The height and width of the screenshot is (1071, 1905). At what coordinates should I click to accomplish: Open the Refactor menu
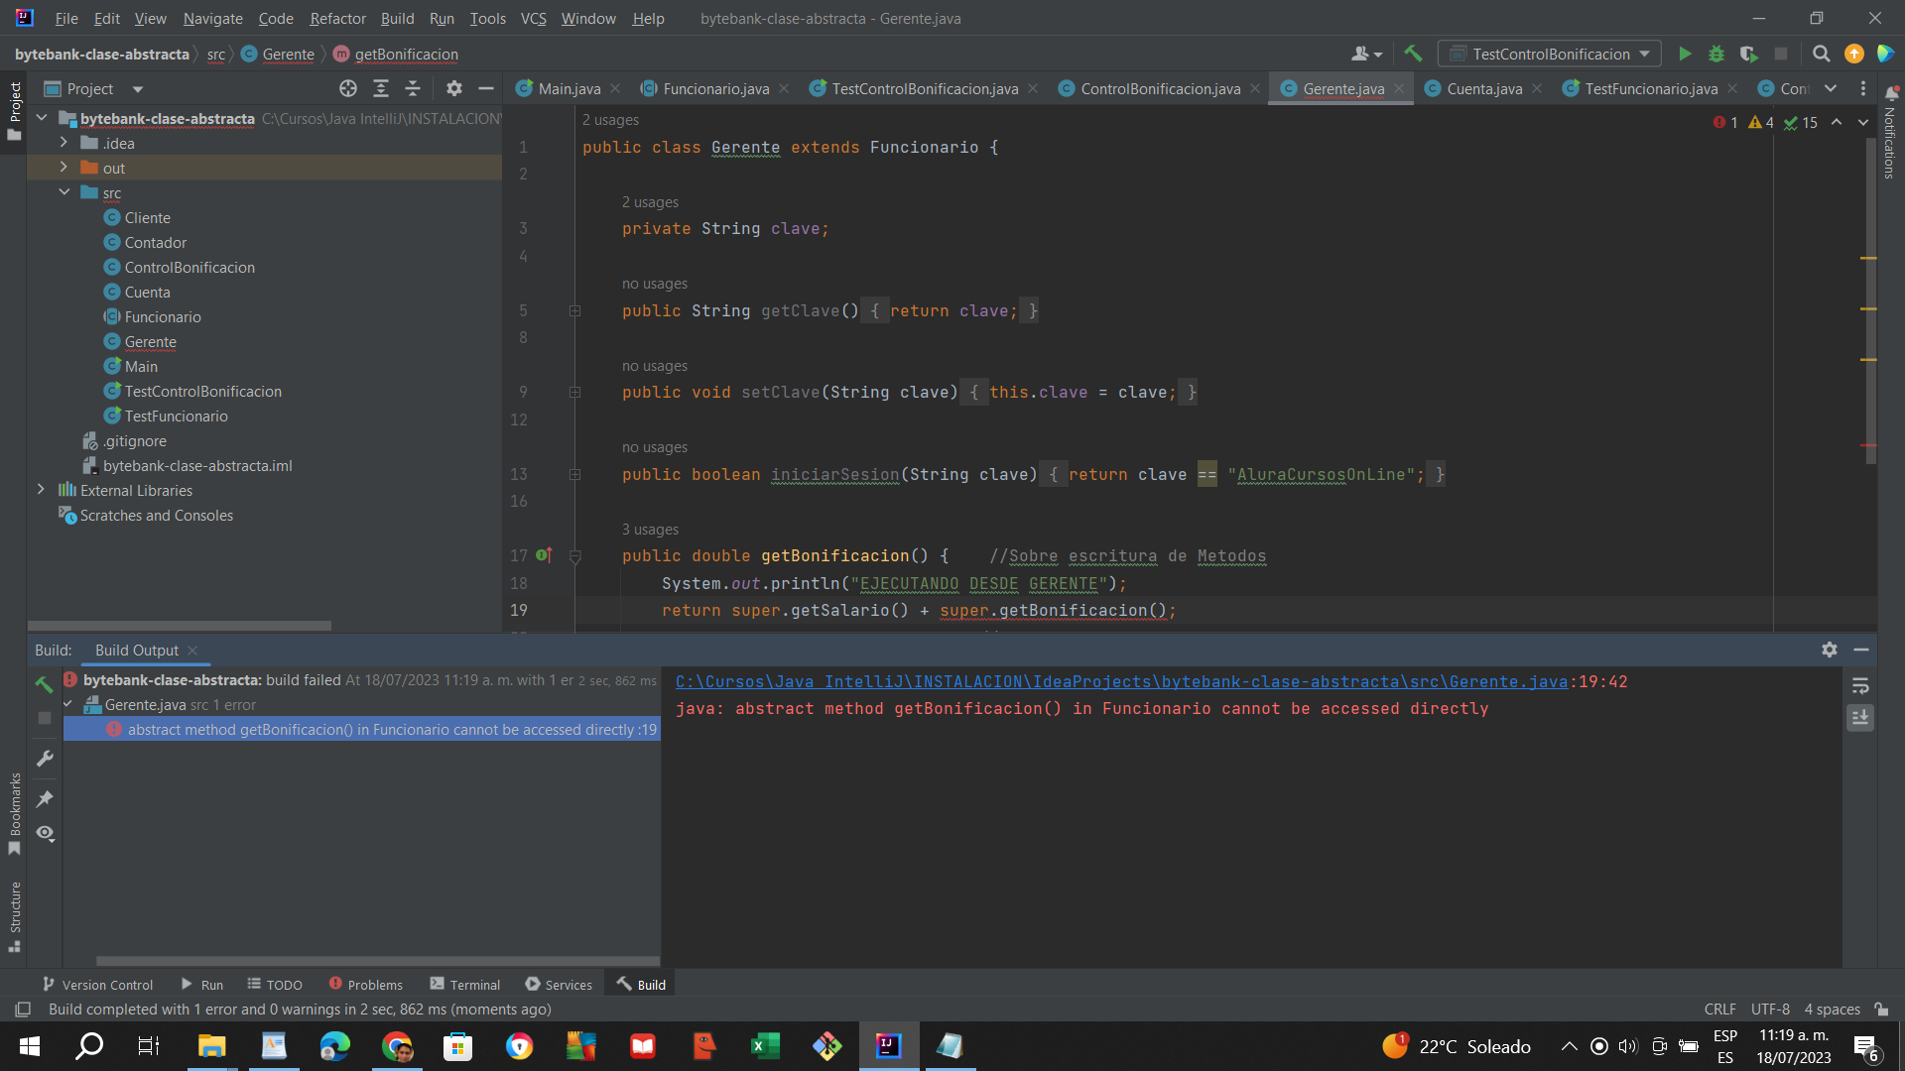point(337,18)
